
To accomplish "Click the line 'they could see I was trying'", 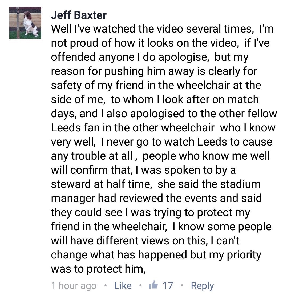I will tap(151, 212).
